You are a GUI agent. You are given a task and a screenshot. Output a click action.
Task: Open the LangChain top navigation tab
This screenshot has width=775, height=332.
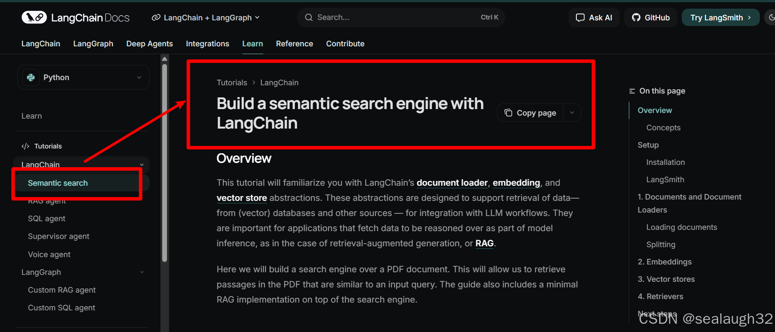[41, 44]
